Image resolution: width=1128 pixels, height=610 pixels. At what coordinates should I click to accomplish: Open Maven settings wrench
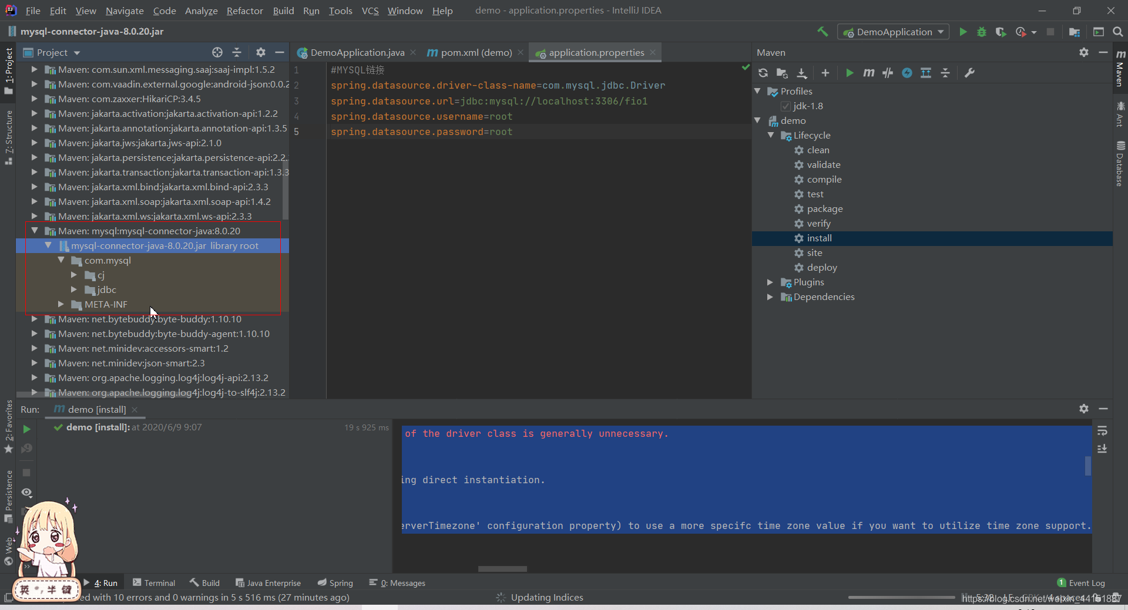(970, 73)
